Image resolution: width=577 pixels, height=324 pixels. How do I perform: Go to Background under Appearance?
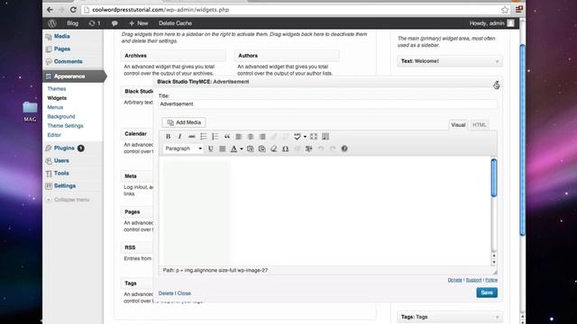[61, 116]
